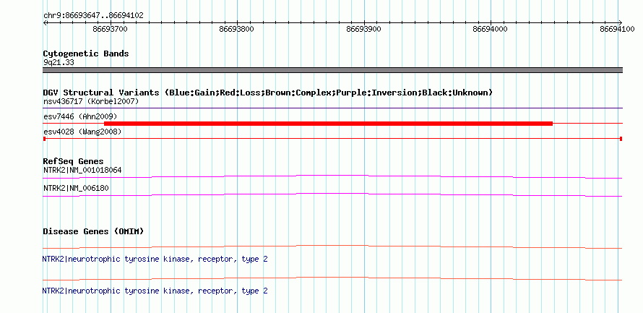The width and height of the screenshot is (643, 313).
Task: Click the second NTRK2 neurotrophic tyrosine kinase link
Action: (155, 291)
